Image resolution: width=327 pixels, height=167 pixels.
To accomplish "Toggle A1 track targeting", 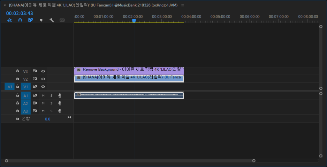I will click(26, 96).
